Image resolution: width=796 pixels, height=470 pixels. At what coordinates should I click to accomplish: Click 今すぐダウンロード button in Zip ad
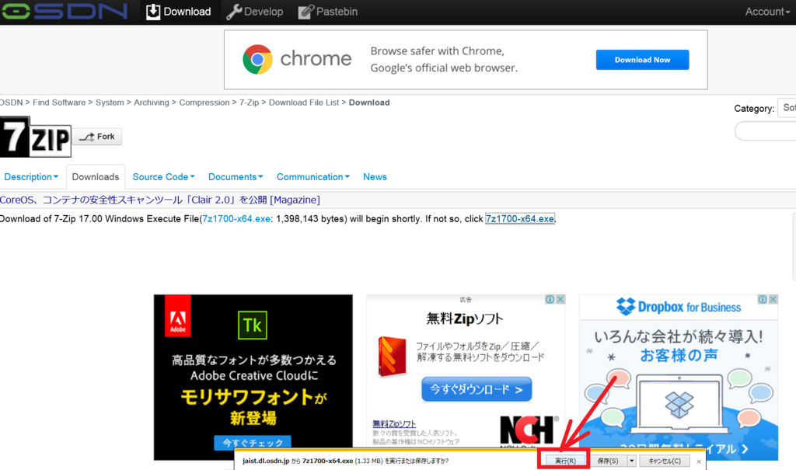pos(477,389)
